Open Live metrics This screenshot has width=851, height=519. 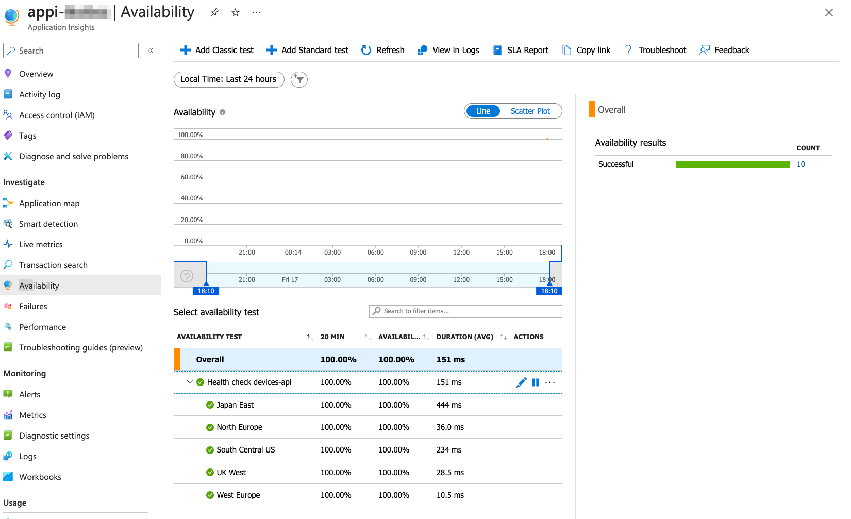pos(41,244)
